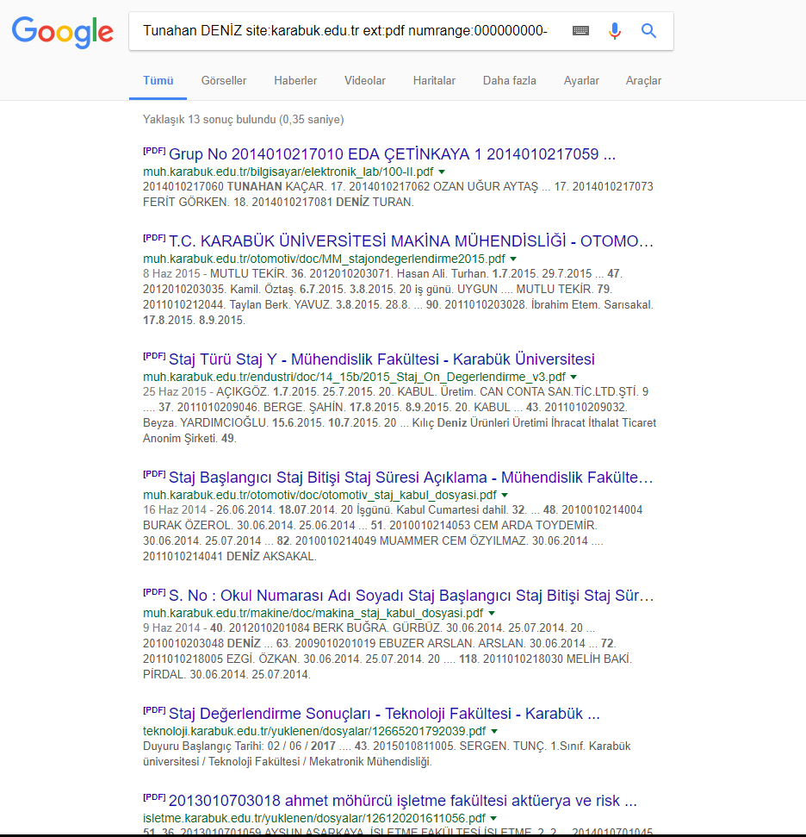The image size is (806, 837).
Task: Expand the arrow next to MM_stajondegerlendirme2015.pdf
Action: pos(513,259)
